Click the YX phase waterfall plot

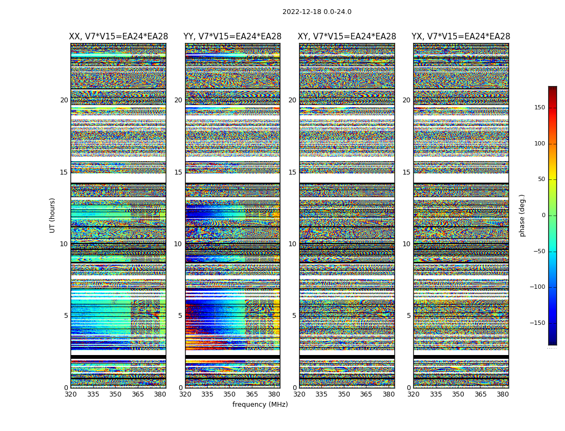461,215
